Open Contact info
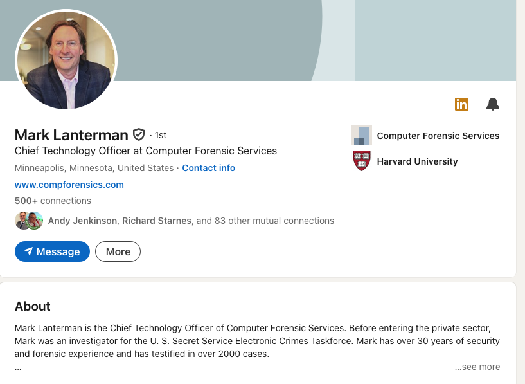 coord(208,167)
